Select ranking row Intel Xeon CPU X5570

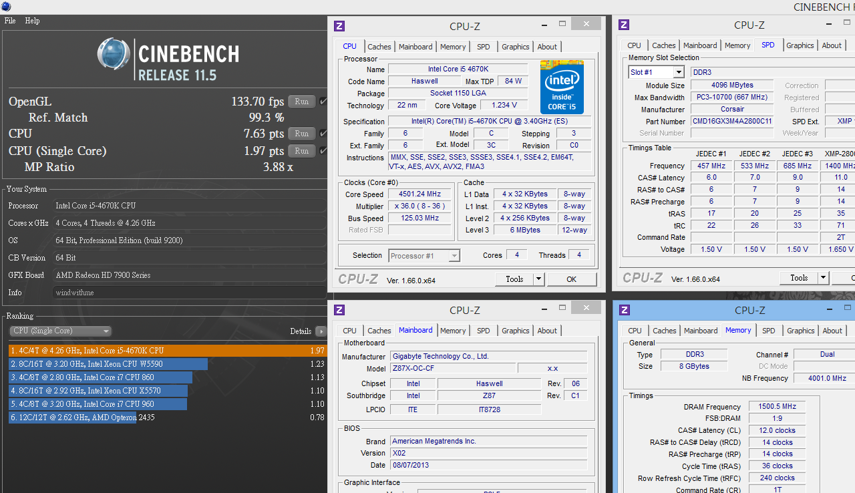167,391
